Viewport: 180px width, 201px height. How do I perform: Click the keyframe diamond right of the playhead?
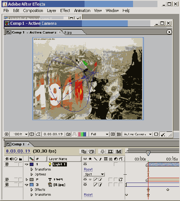coord(168,190)
